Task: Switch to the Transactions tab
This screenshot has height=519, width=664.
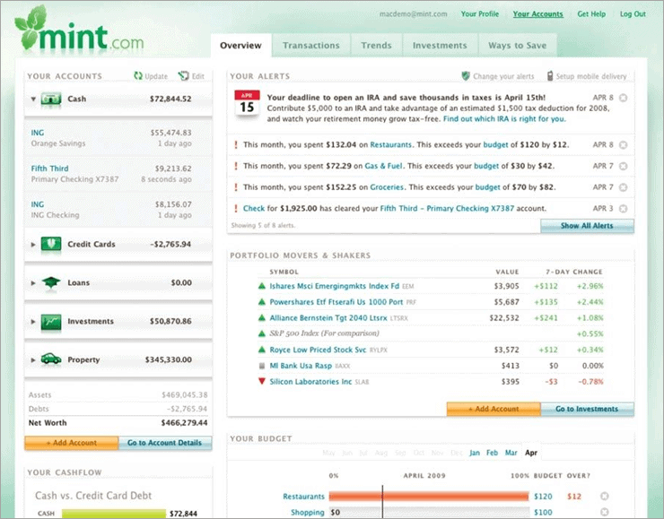Action: (x=311, y=45)
